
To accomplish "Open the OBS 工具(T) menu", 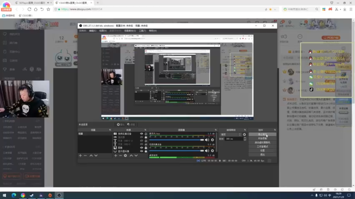I will (142, 31).
